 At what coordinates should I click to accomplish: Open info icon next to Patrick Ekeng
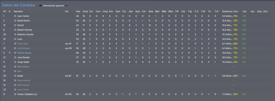coord(15,53)
